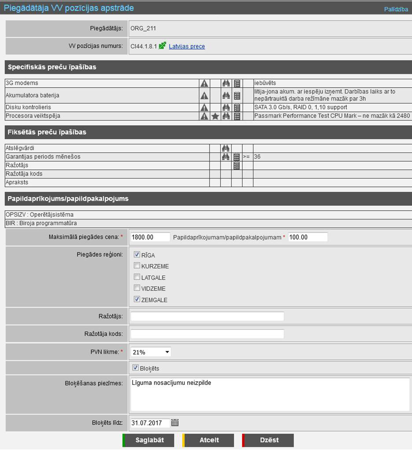The width and height of the screenshot is (412, 450).
Task: Uncheck the RĪGA delivery region
Action: [x=137, y=255]
